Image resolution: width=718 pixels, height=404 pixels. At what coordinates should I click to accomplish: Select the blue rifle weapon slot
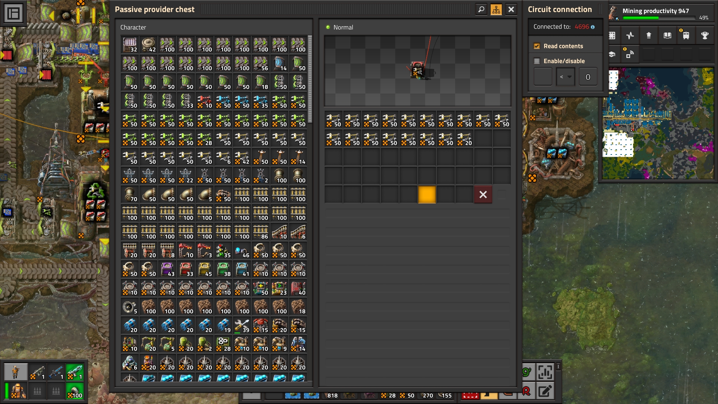pyautogui.click(x=56, y=372)
